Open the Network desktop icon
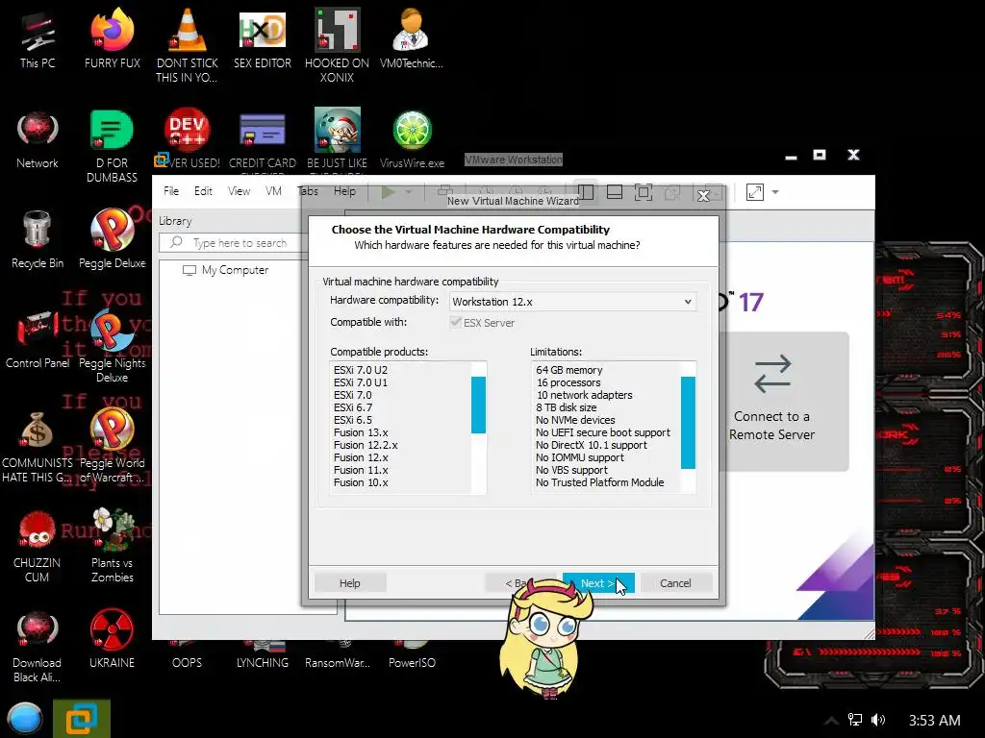The width and height of the screenshot is (985, 738). (38, 139)
